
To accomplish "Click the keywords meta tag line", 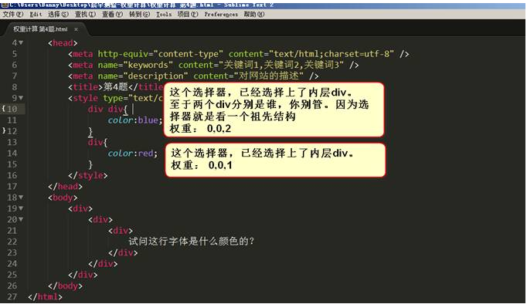I will coord(213,65).
